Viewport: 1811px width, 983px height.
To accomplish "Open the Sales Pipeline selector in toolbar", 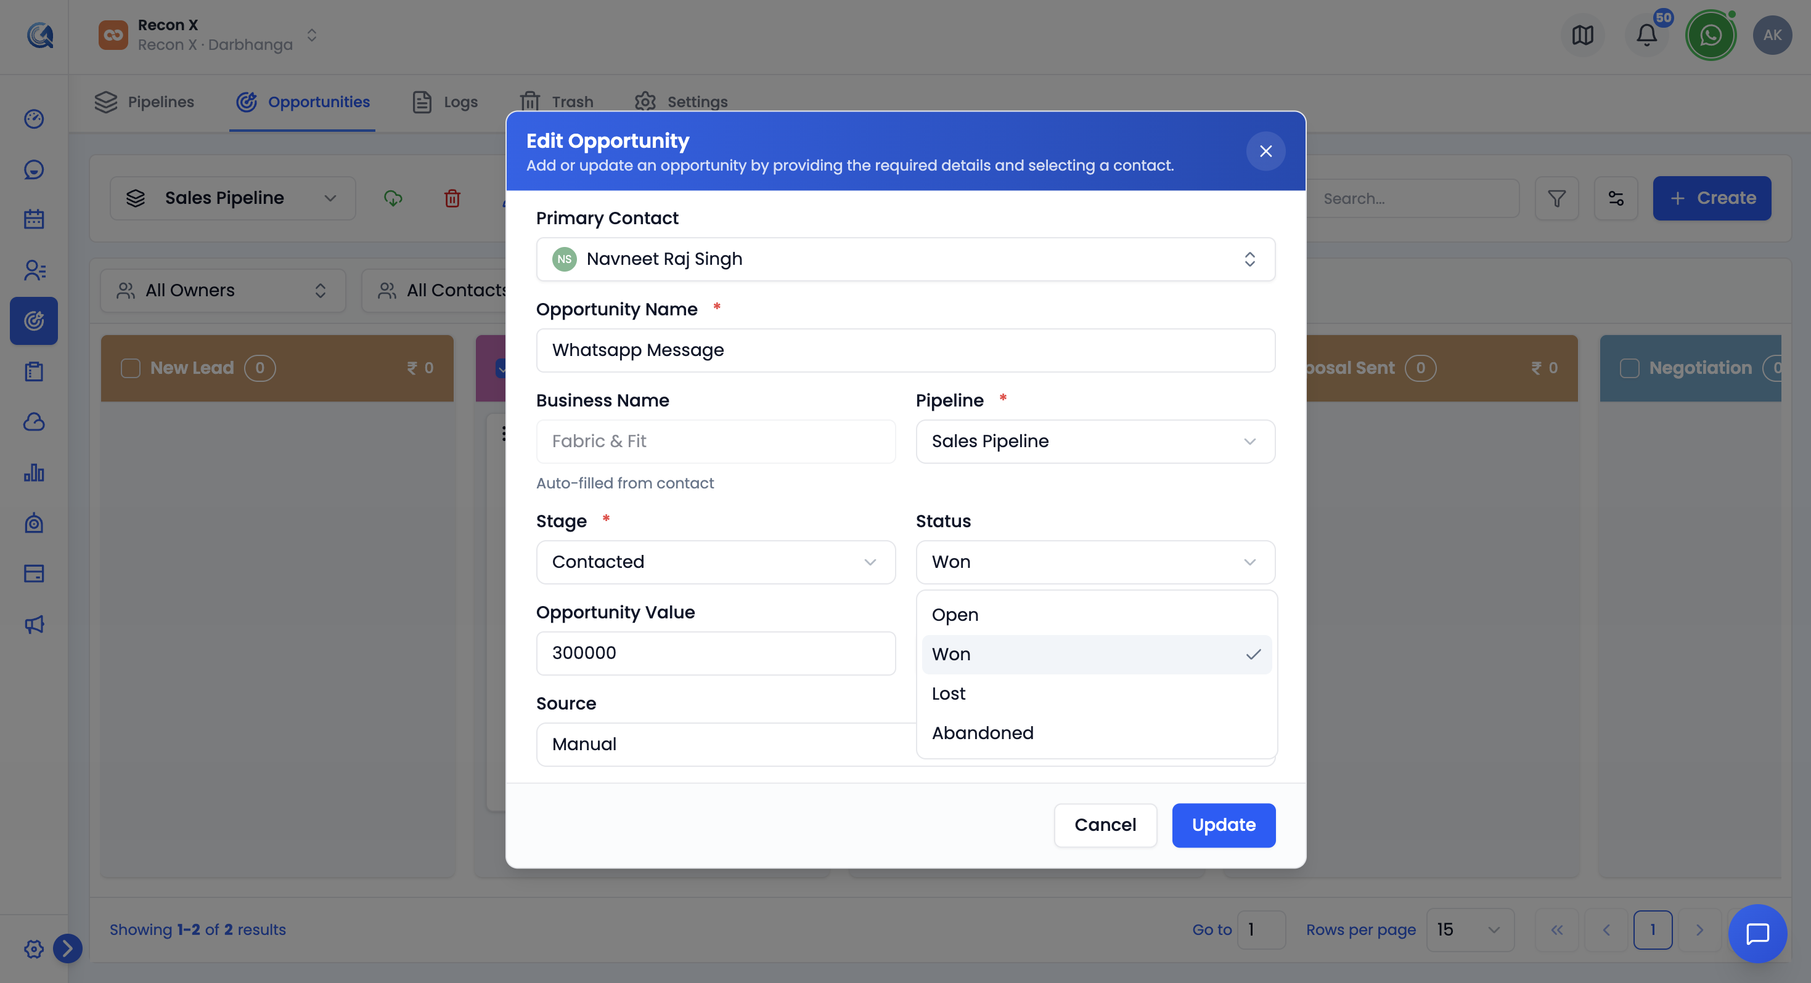I will pos(233,198).
